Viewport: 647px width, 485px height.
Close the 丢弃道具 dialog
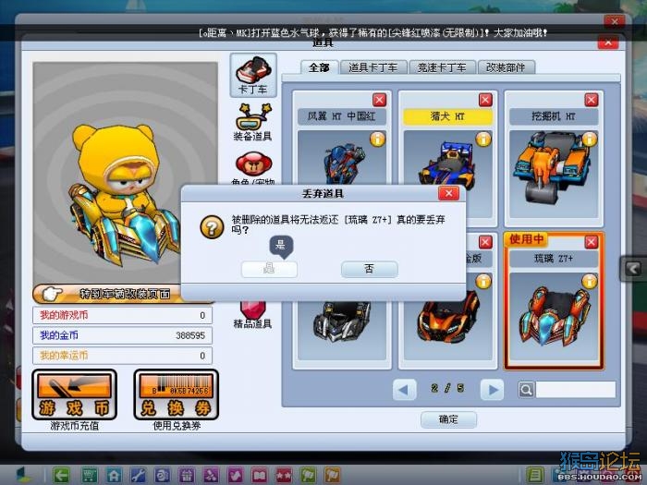point(449,193)
